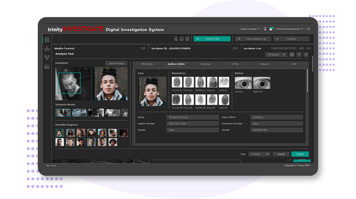Switch to the CDR tab
Screen dimensions: 356x199
294,64
